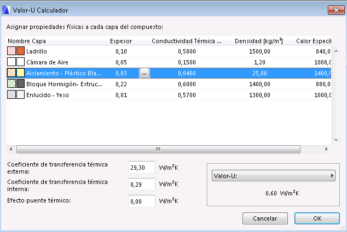Viewport: 347px width, 232px height.
Task: Click Bloque Hormigón thickness value 0,22
Action: pyautogui.click(x=121, y=84)
